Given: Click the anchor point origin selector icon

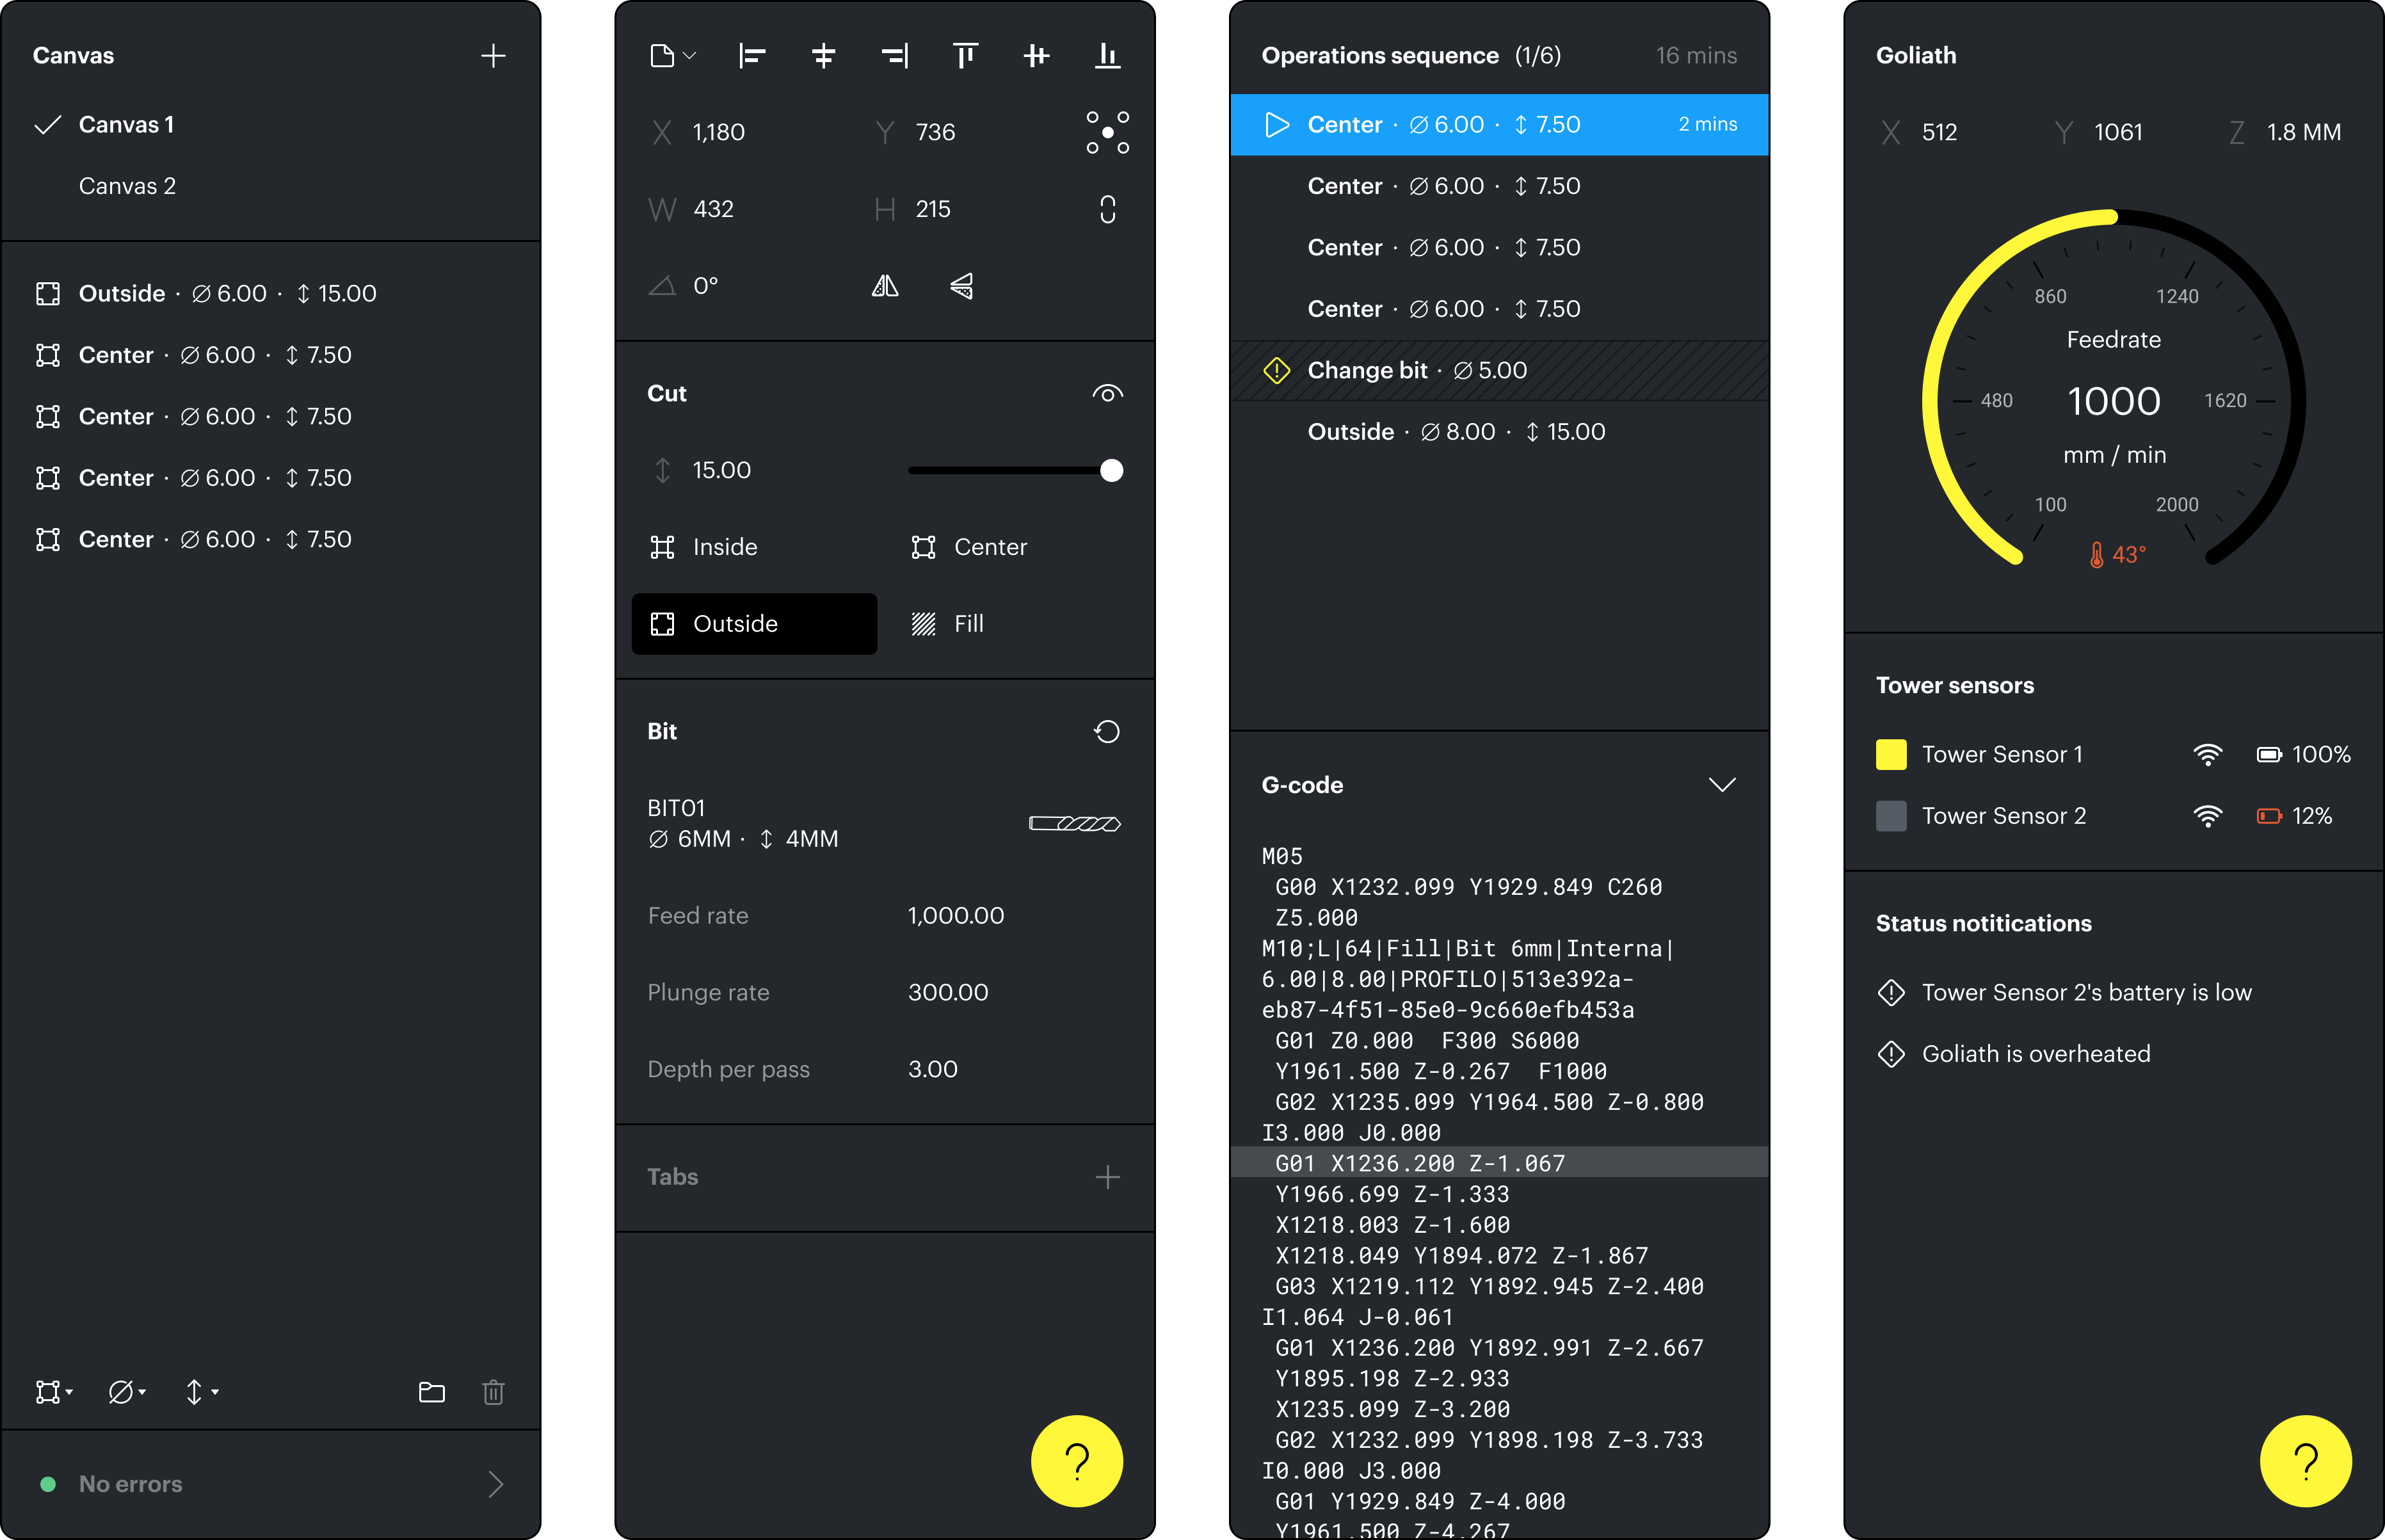Looking at the screenshot, I should [x=1107, y=133].
